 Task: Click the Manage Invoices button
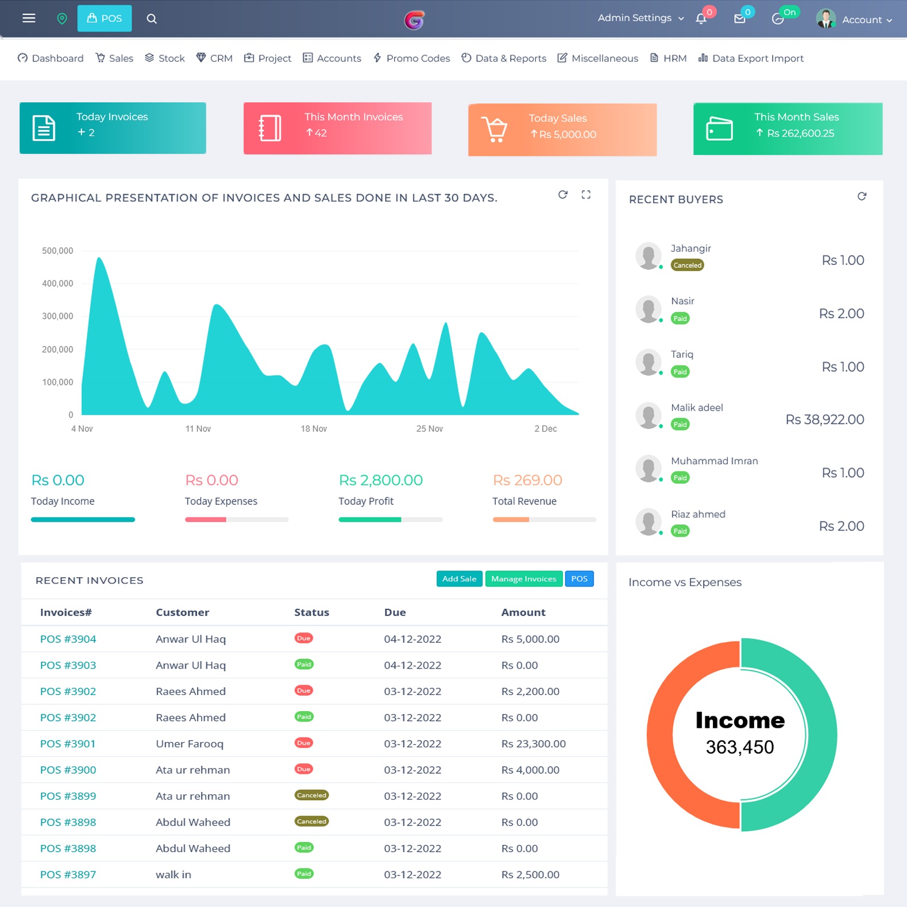coord(523,578)
